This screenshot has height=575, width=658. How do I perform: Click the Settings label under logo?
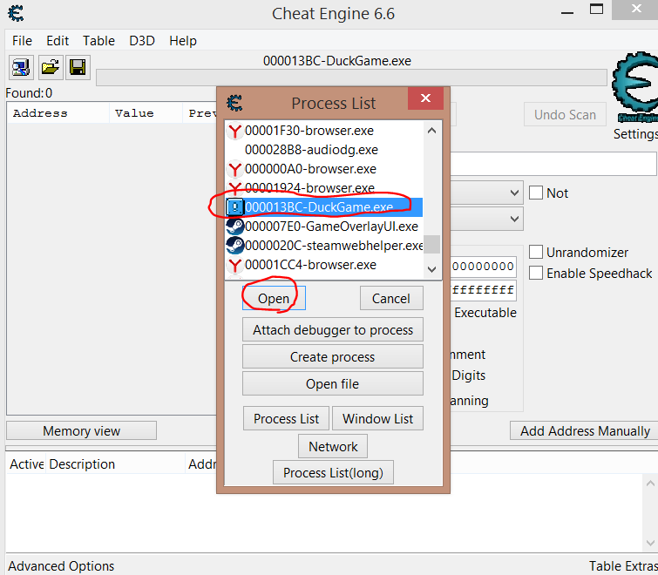(x=635, y=134)
